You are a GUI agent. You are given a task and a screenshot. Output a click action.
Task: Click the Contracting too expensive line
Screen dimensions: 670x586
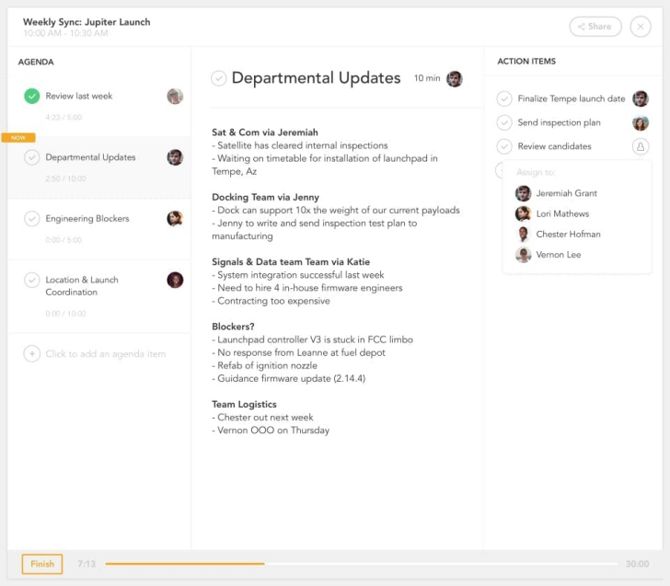point(271,301)
